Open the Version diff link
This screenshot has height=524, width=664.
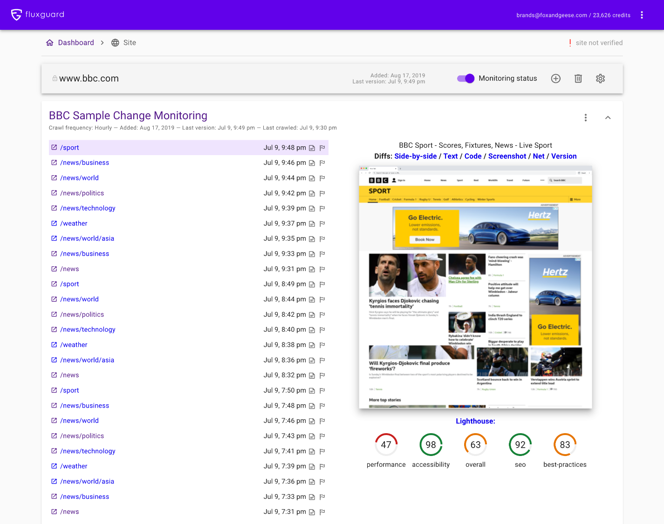[564, 156]
